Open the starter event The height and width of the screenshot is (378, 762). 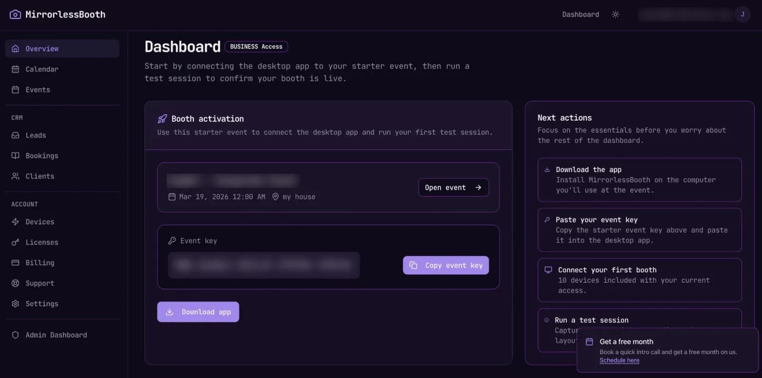(x=453, y=188)
